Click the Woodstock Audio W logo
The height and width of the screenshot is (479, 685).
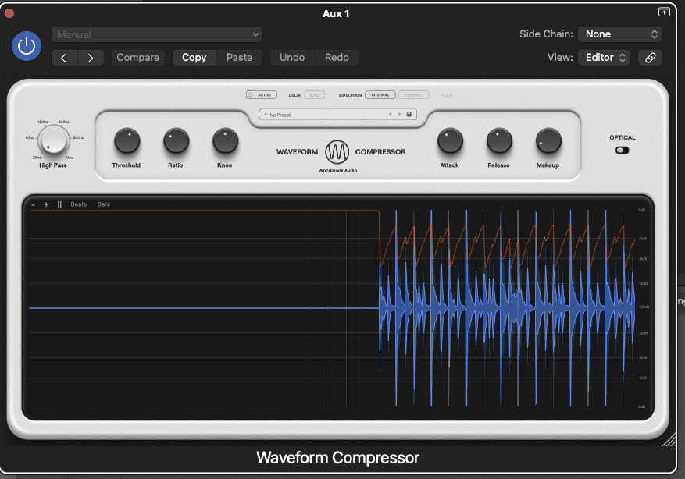[337, 152]
